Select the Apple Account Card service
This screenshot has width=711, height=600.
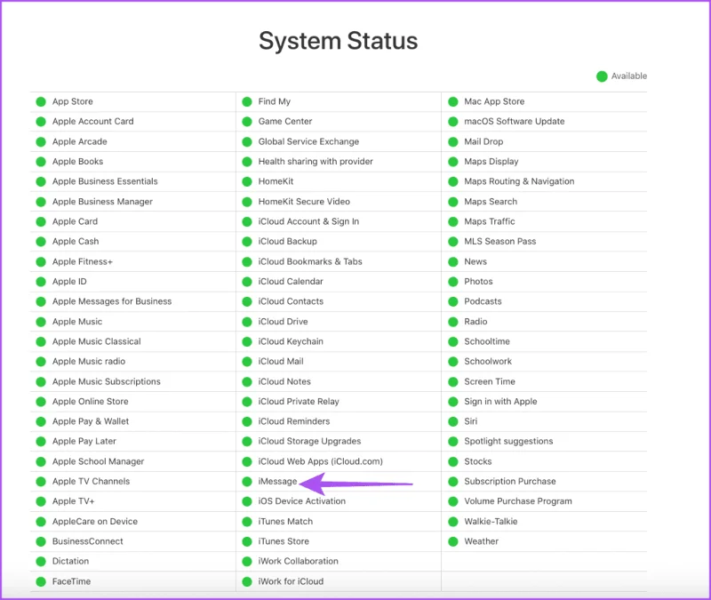pos(93,122)
